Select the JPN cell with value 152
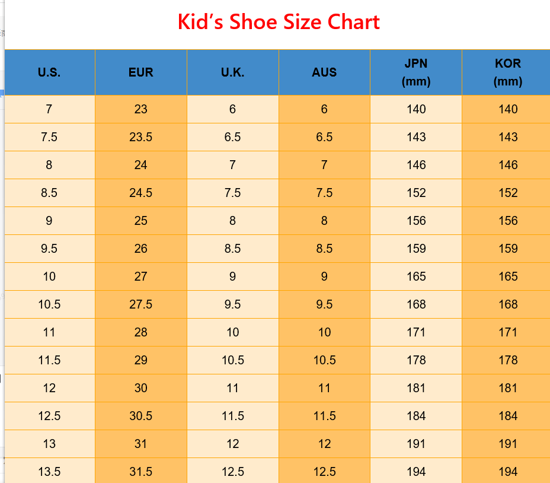 (416, 193)
